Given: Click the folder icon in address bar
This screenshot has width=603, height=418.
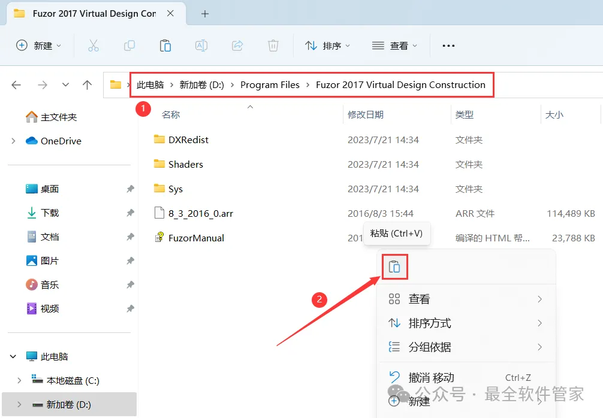Looking at the screenshot, I should 115,84.
